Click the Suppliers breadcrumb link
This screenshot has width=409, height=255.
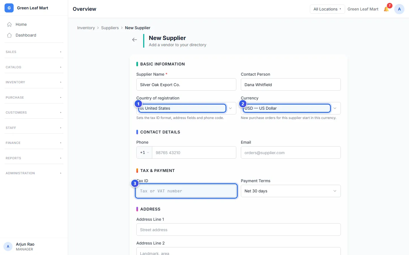110,28
